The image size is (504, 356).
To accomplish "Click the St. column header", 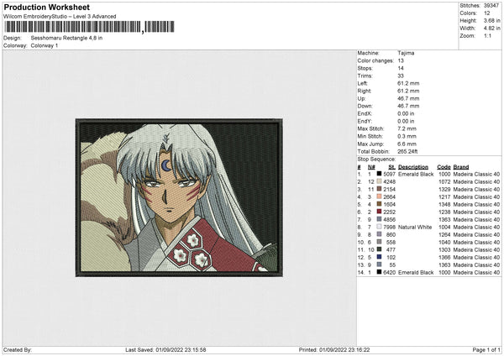I will click(391, 166).
